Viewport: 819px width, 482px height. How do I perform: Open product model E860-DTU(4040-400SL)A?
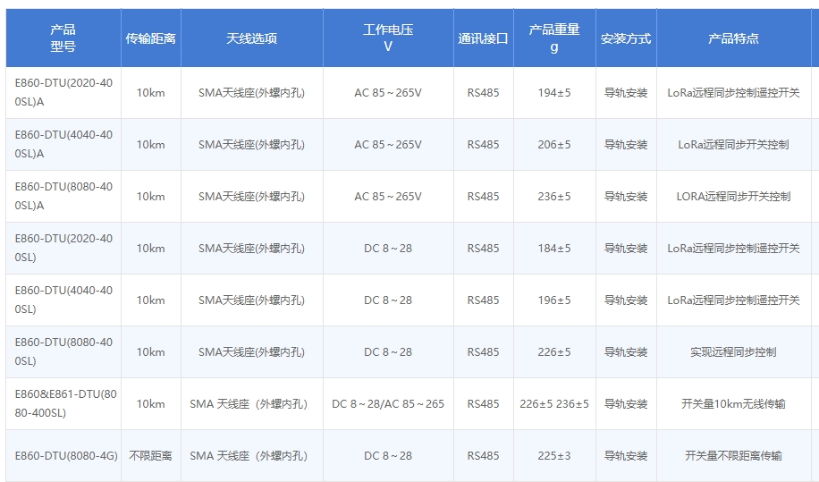click(x=63, y=144)
